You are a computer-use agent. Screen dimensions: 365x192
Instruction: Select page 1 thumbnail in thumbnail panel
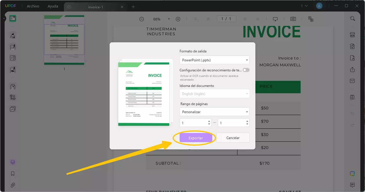[64, 40]
